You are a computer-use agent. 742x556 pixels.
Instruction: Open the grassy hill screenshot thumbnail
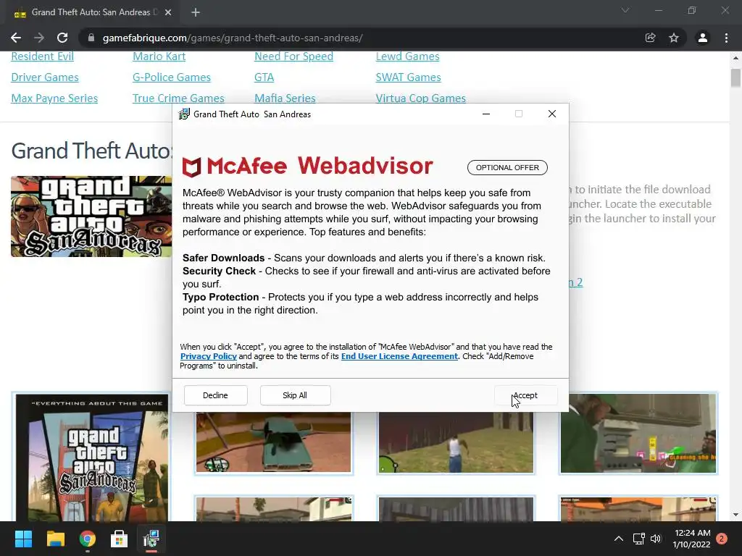click(456, 442)
